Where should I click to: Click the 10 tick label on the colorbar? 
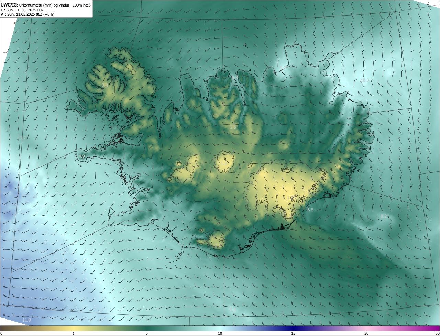coord(220,333)
